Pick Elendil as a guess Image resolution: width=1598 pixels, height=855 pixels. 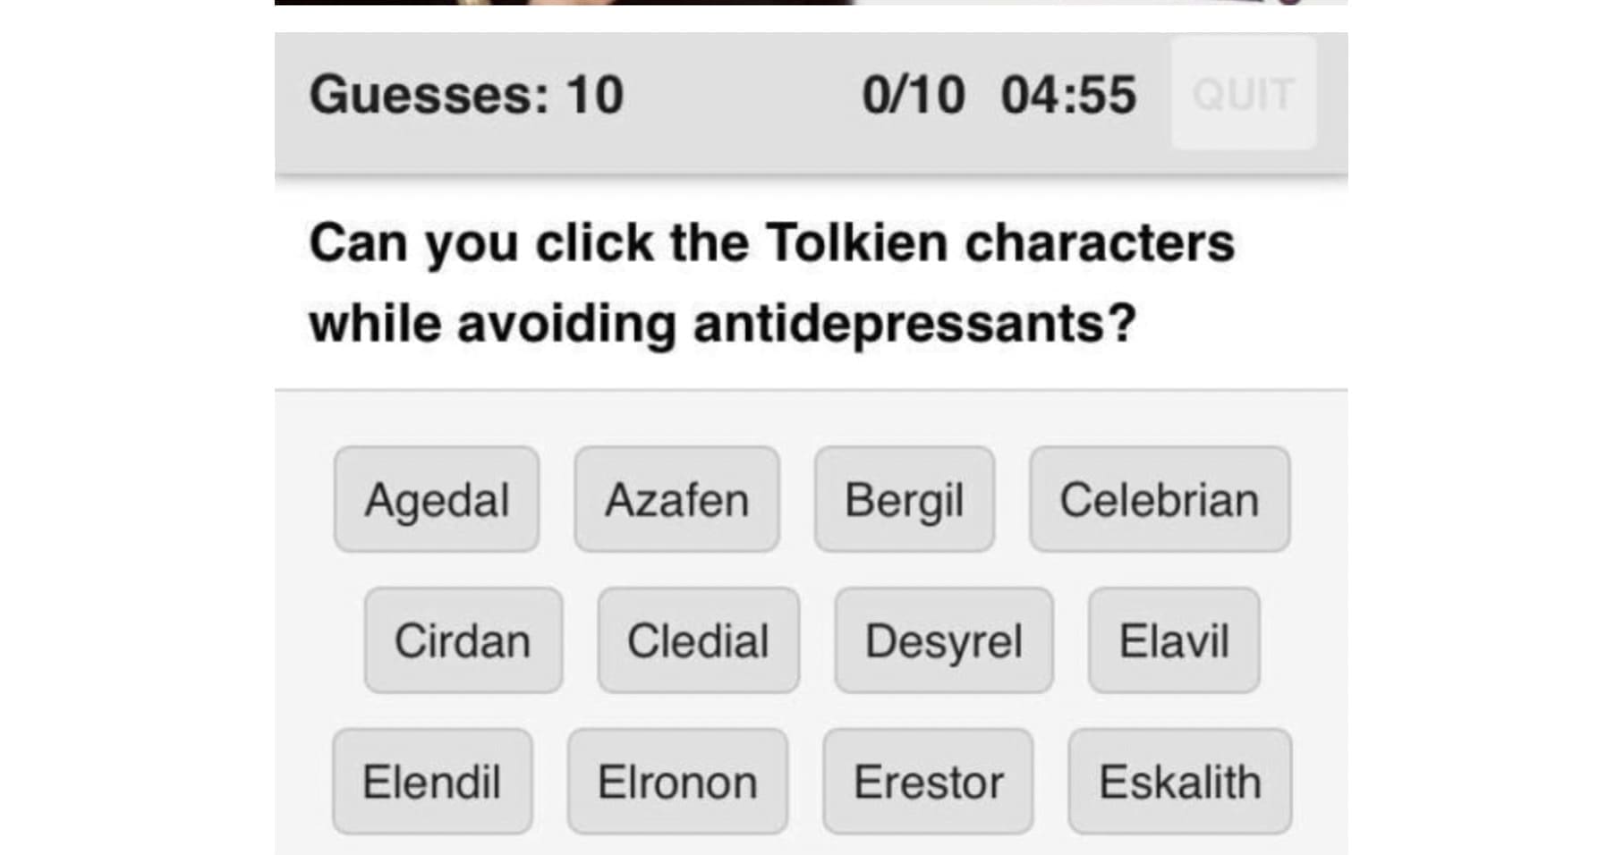click(431, 782)
